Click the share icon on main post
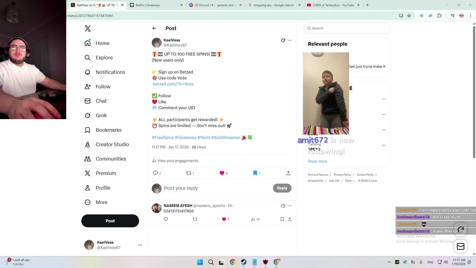The image size is (476, 268). [x=288, y=173]
